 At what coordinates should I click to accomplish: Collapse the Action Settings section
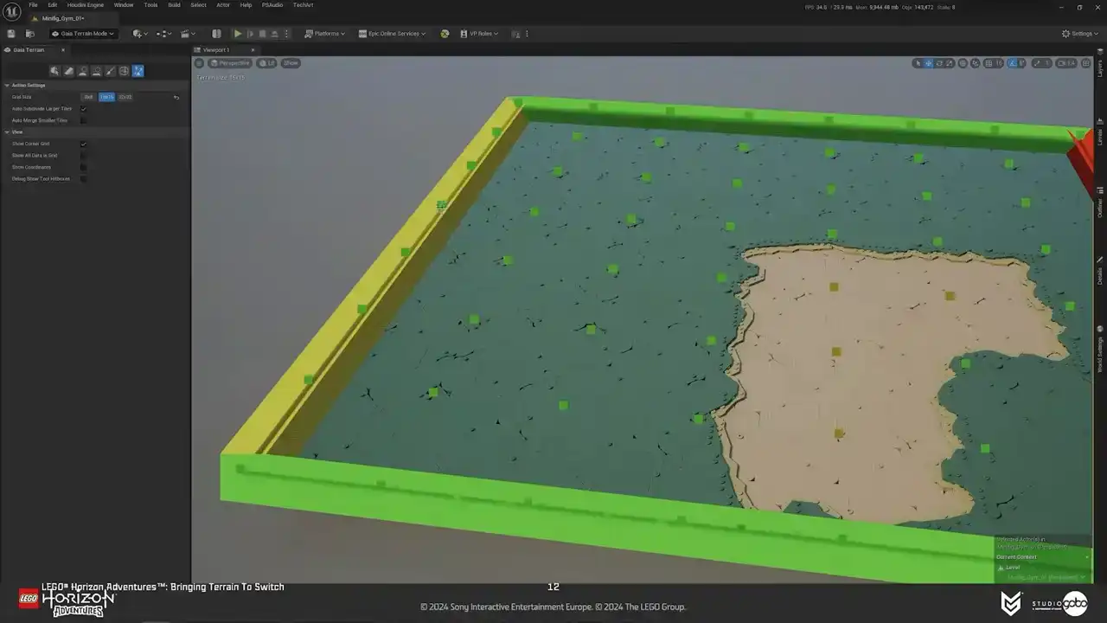click(7, 85)
